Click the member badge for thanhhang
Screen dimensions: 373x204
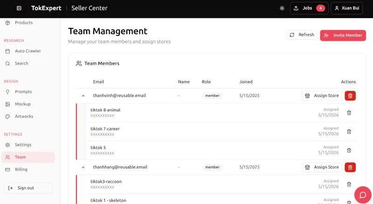(x=212, y=167)
